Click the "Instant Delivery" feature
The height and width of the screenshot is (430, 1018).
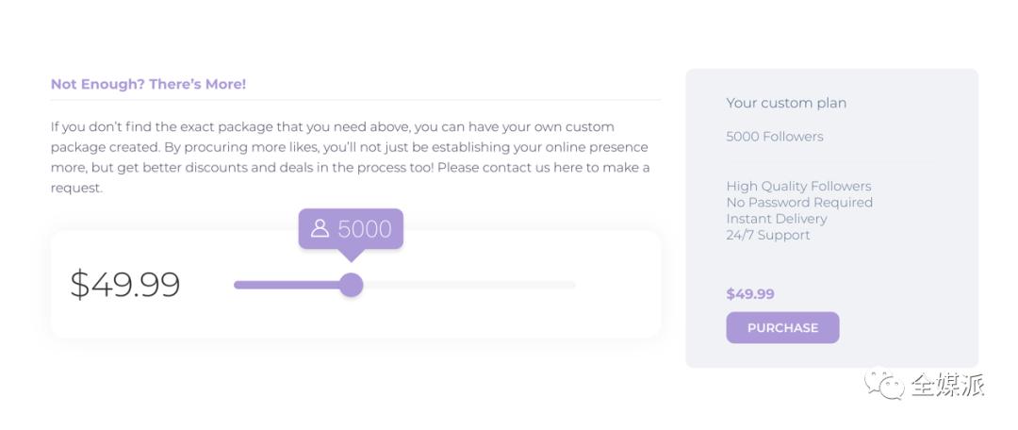[x=777, y=219]
